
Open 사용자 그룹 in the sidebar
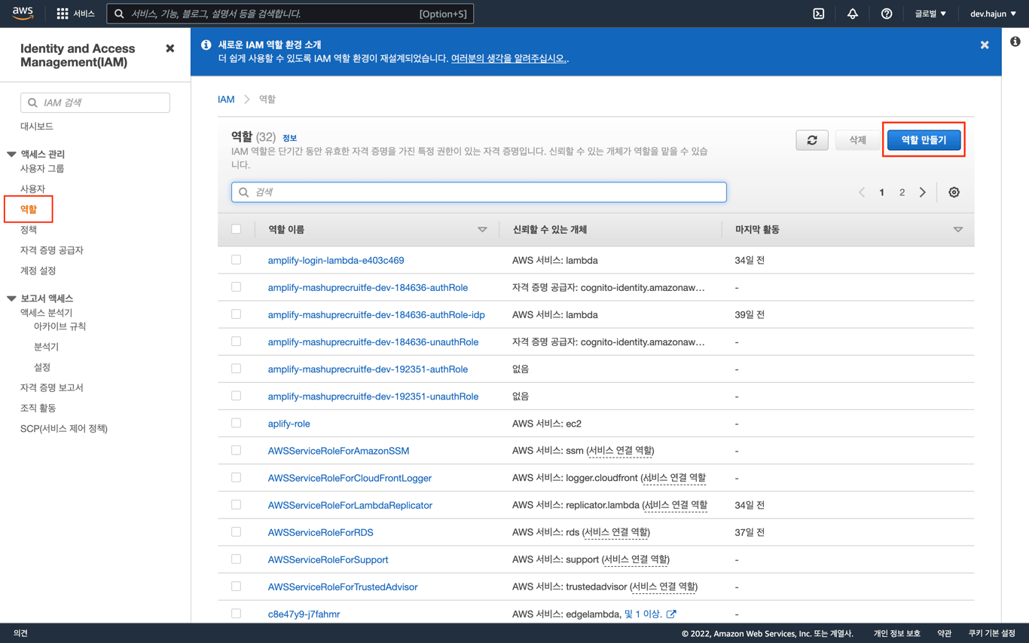click(x=42, y=168)
